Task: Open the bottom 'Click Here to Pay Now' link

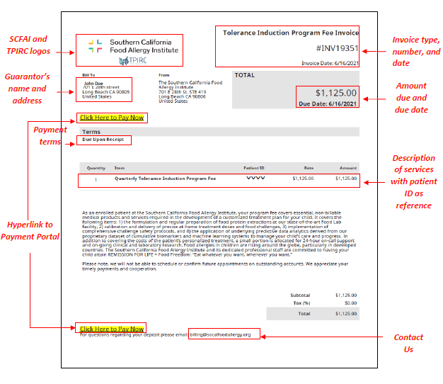Action: click(112, 329)
